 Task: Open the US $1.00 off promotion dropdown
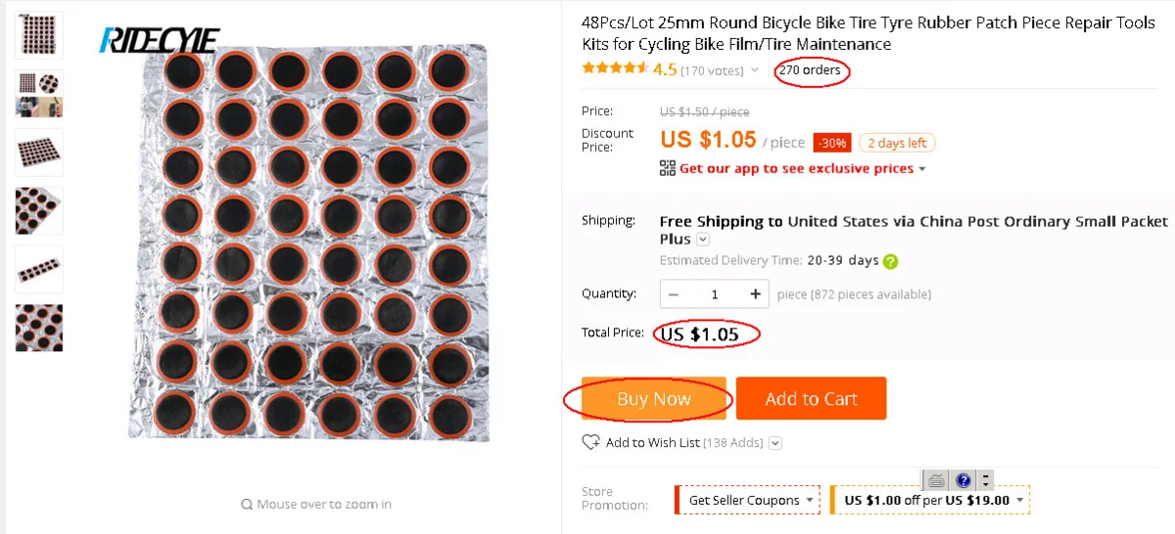coord(1020,501)
